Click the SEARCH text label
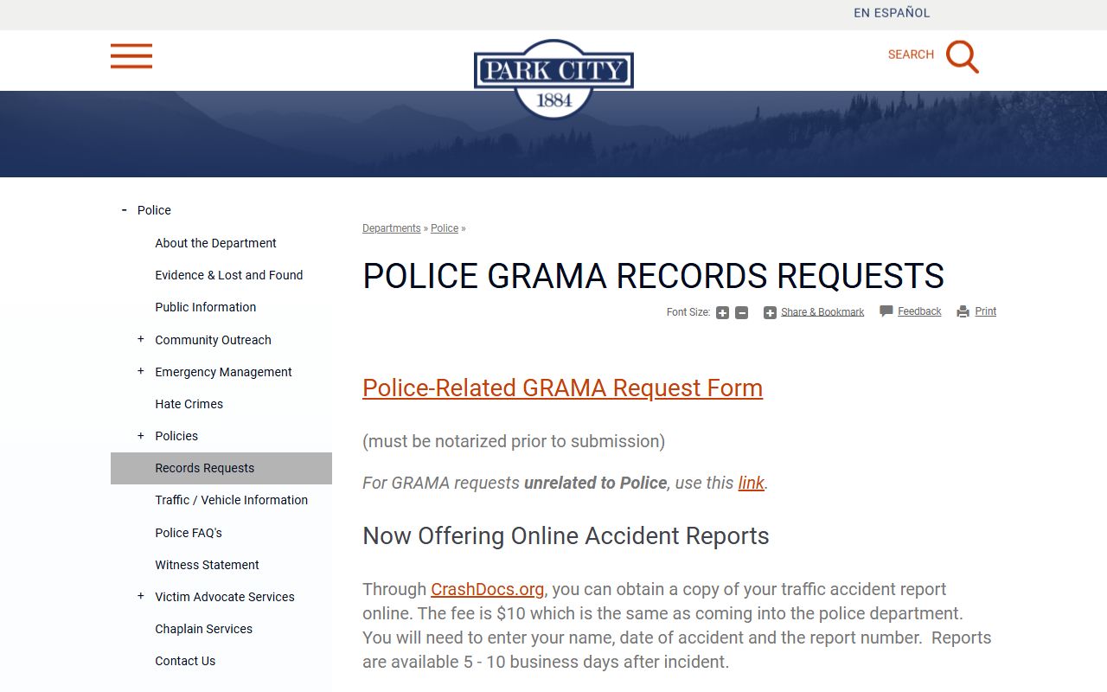The height and width of the screenshot is (692, 1107). 911,54
